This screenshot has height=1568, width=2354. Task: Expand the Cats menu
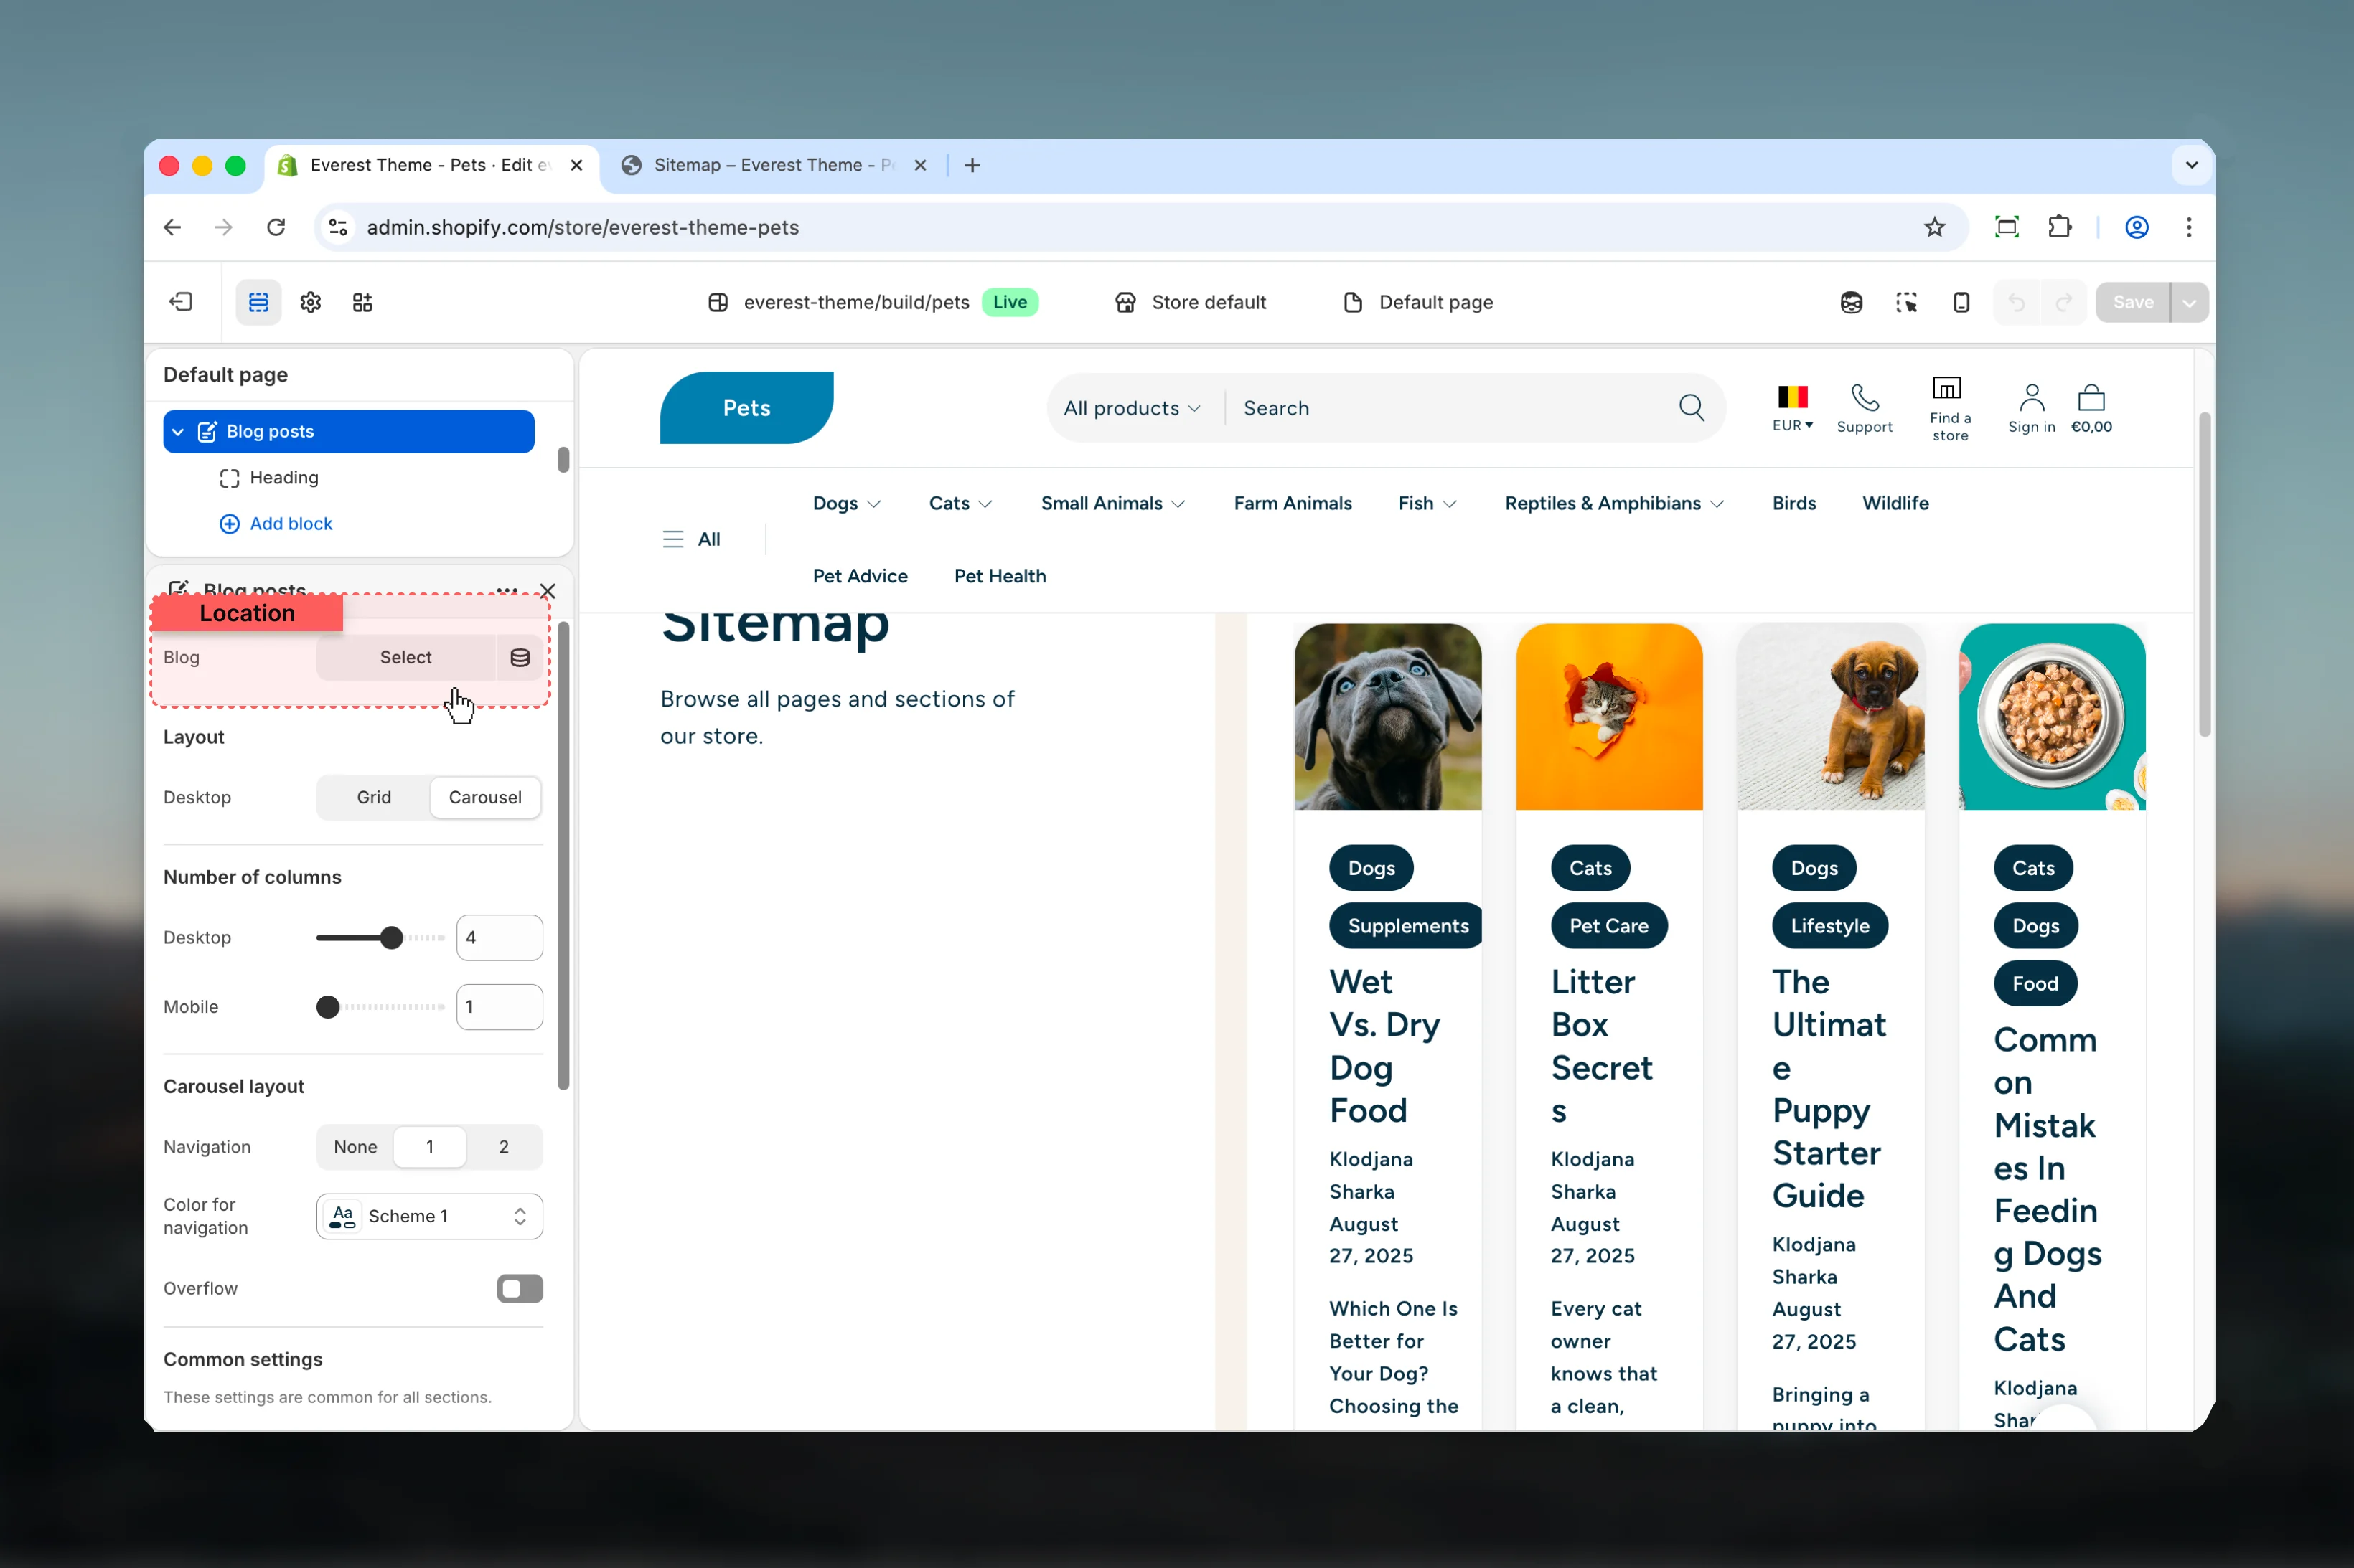coord(960,503)
